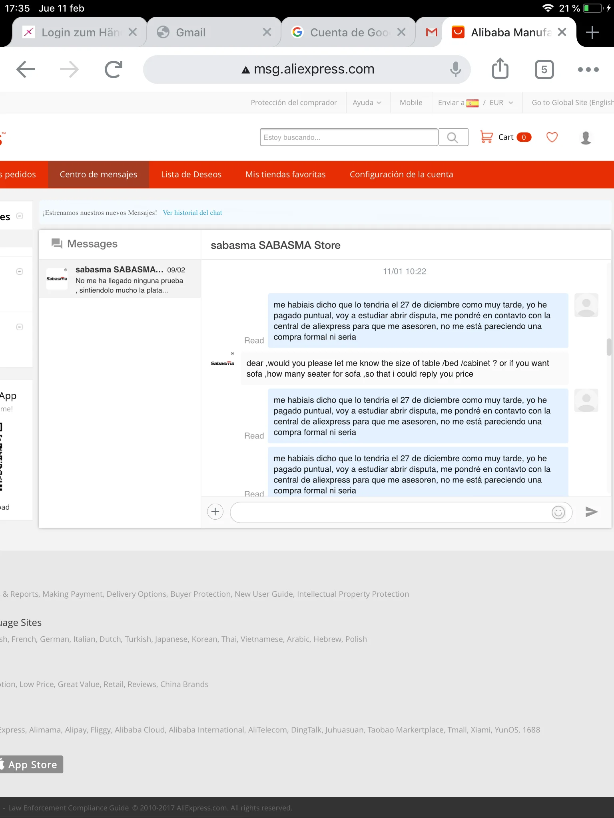Open the account profile icon
614x818 pixels.
[586, 137]
